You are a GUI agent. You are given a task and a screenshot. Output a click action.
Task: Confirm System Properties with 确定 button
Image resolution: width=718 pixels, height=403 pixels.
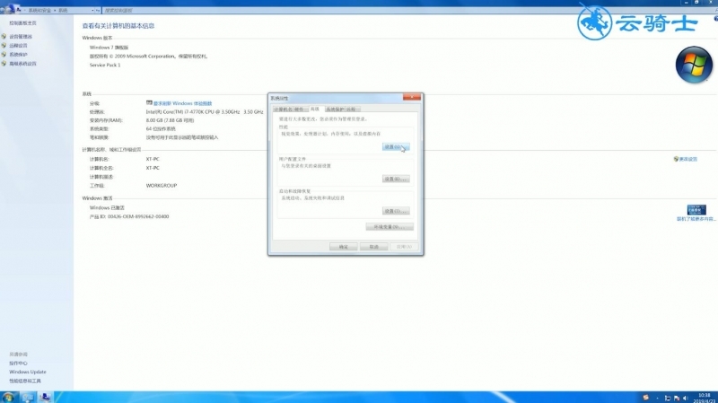coord(343,247)
